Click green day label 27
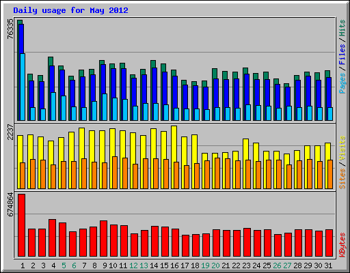 click(x=287, y=265)
